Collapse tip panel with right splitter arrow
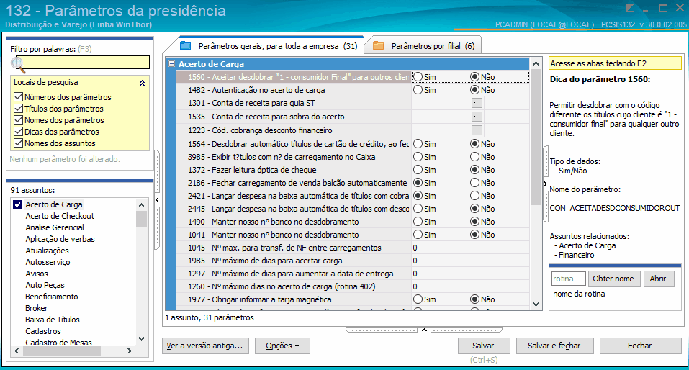 [x=545, y=184]
